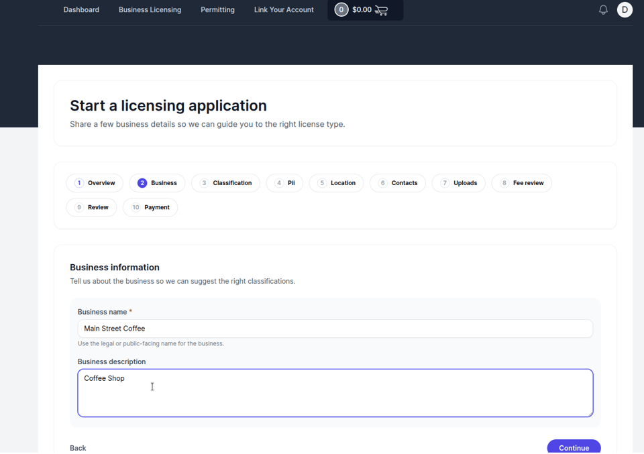This screenshot has width=644, height=454.
Task: Click the Business description label
Action: (x=112, y=361)
